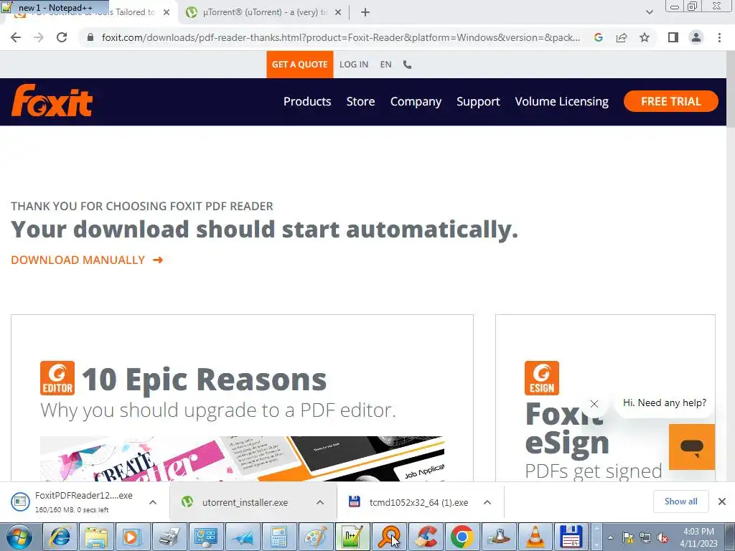The height and width of the screenshot is (551, 735).
Task: Click Show all downloads
Action: click(680, 501)
